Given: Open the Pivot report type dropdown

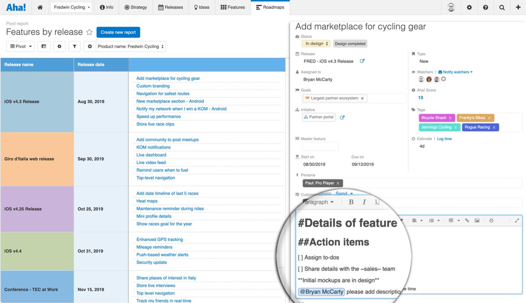Looking at the screenshot, I should [x=21, y=46].
